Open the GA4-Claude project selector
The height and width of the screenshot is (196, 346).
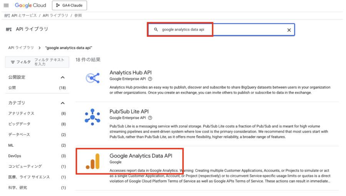[x=69, y=5]
